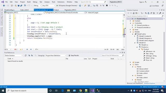Click the Navigate Backward toolbar icon

pos(4,6)
